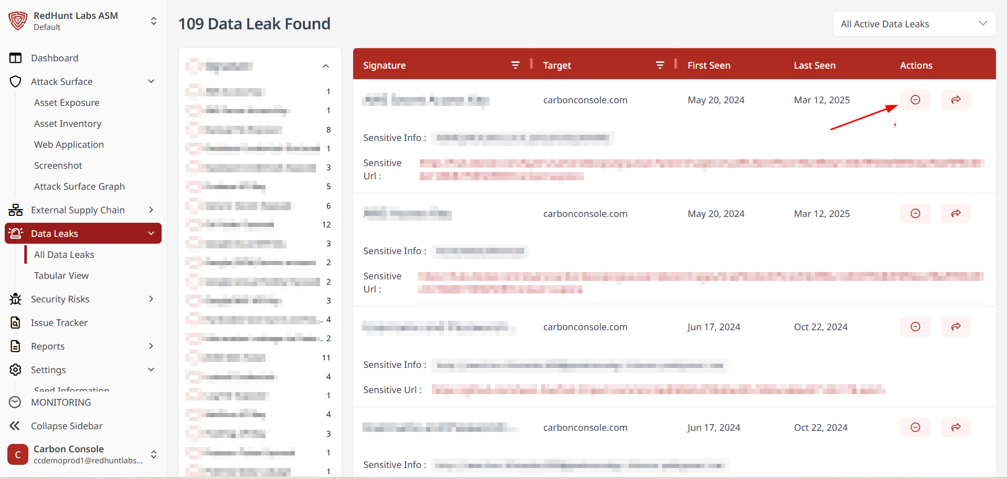The height and width of the screenshot is (479, 1007).
Task: Click the '109 Data Leak Found' heading
Action: tap(255, 24)
